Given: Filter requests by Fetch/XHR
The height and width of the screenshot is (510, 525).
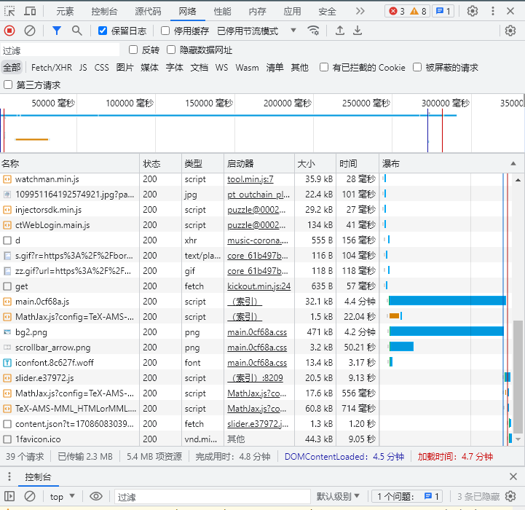Looking at the screenshot, I should tap(52, 68).
